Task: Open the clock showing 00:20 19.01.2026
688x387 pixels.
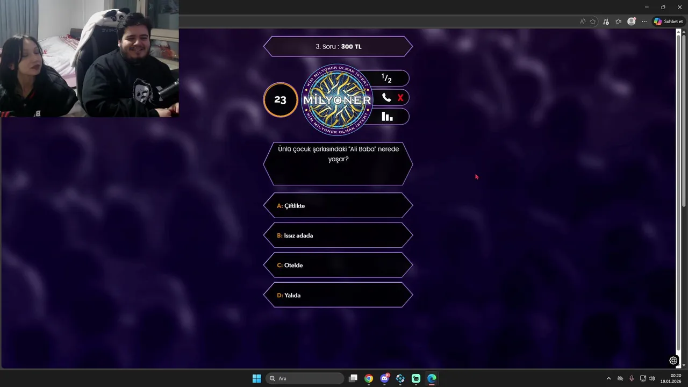Action: 672,378
